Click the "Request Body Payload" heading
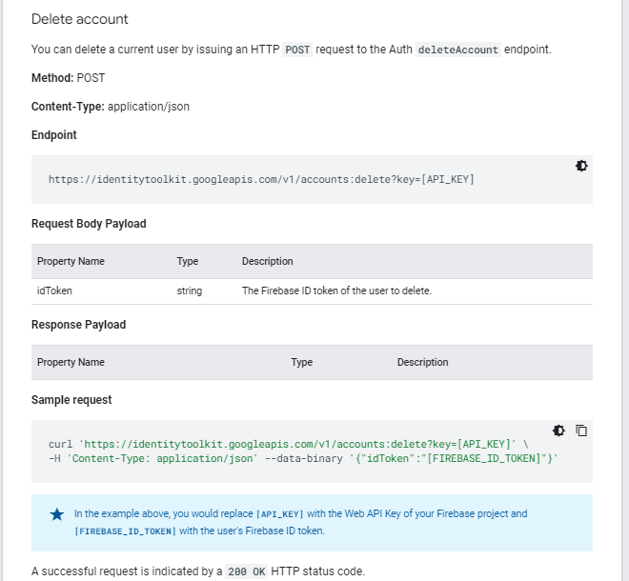This screenshot has height=581, width=629. (x=89, y=224)
